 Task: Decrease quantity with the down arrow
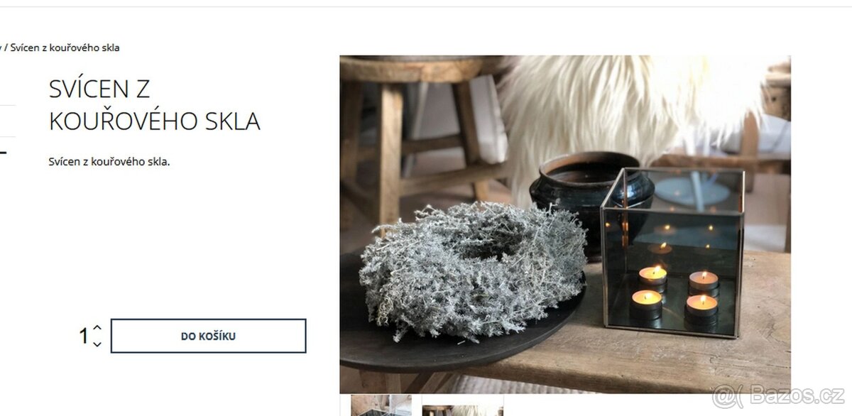click(97, 344)
